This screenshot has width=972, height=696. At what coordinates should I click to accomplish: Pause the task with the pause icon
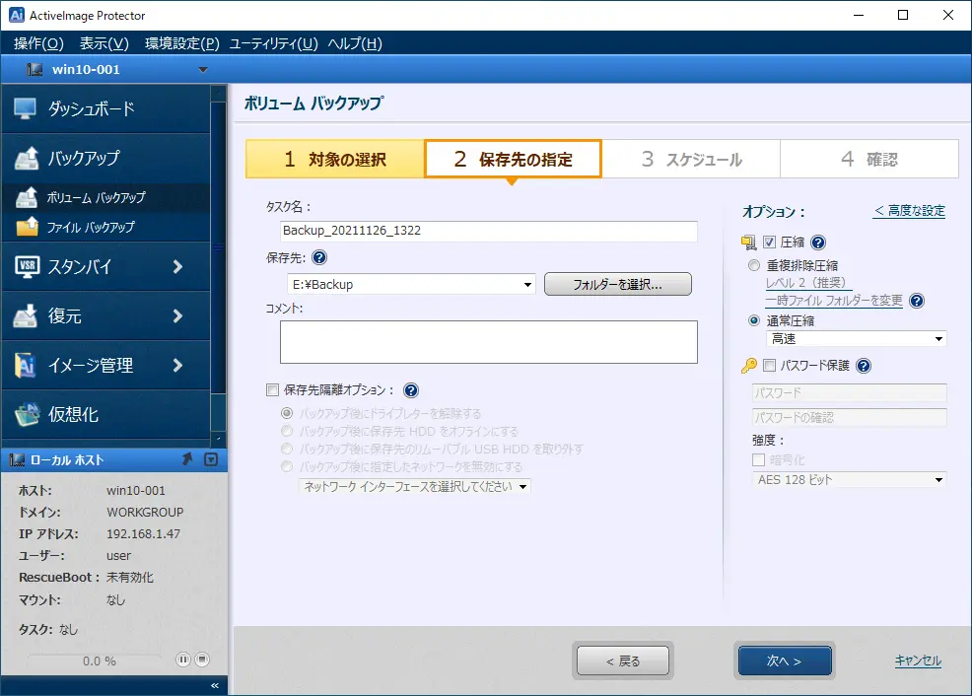click(183, 660)
